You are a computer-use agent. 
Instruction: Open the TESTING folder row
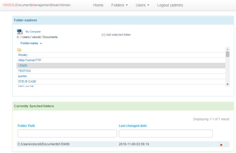[x=24, y=71]
